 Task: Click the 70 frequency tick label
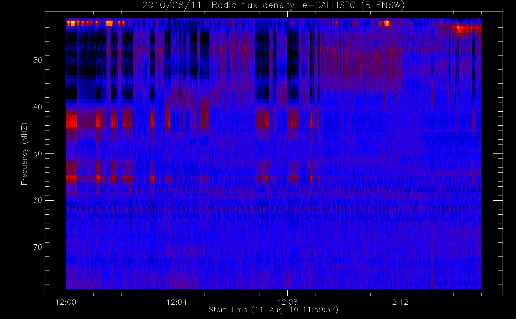pyautogui.click(x=38, y=247)
